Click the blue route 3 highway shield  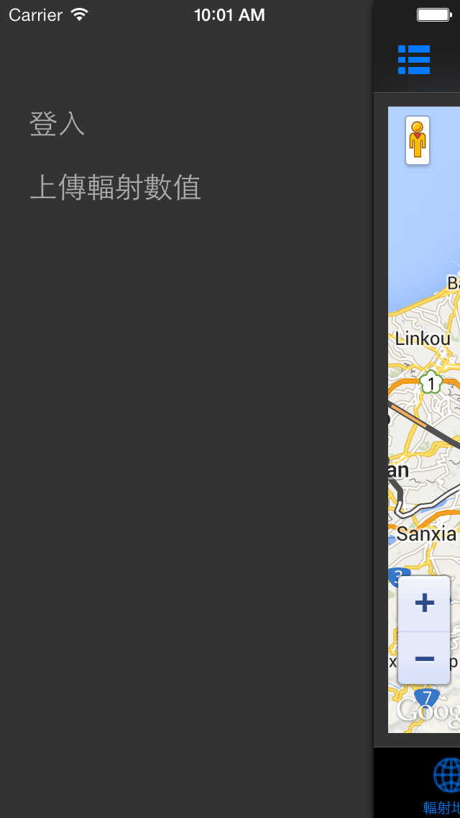(398, 577)
